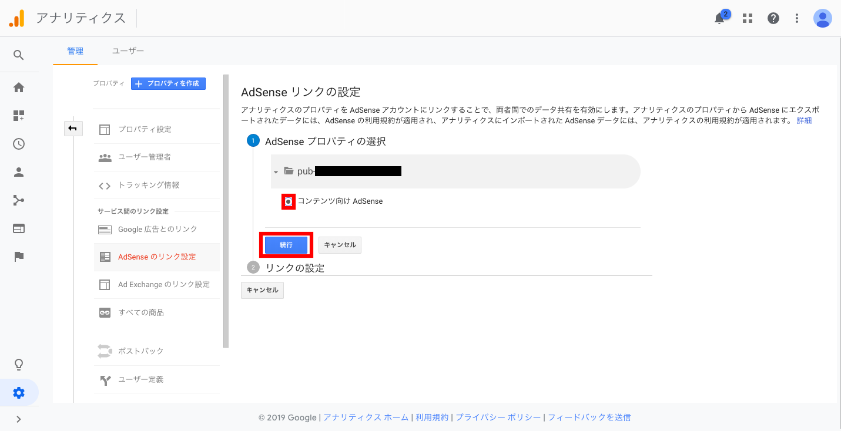Open the user account avatar
Image resolution: width=841 pixels, height=431 pixels.
tap(822, 18)
